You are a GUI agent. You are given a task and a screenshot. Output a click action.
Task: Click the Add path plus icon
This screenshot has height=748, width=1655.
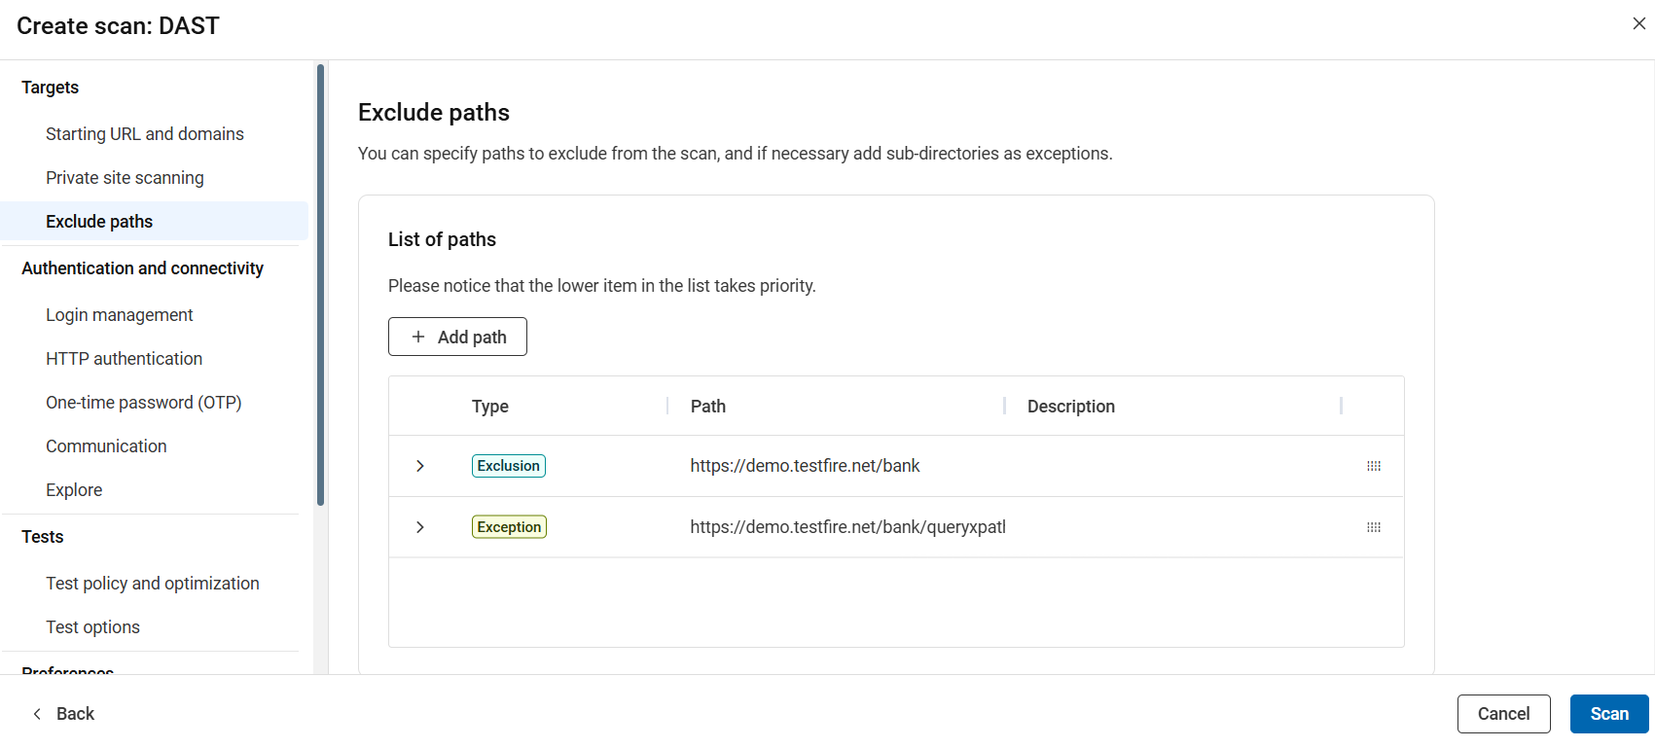pyautogui.click(x=419, y=337)
